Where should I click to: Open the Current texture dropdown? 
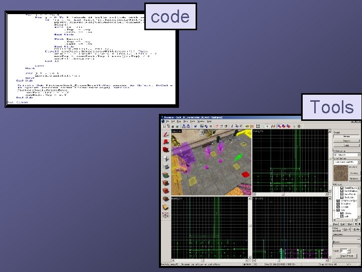[346, 162]
